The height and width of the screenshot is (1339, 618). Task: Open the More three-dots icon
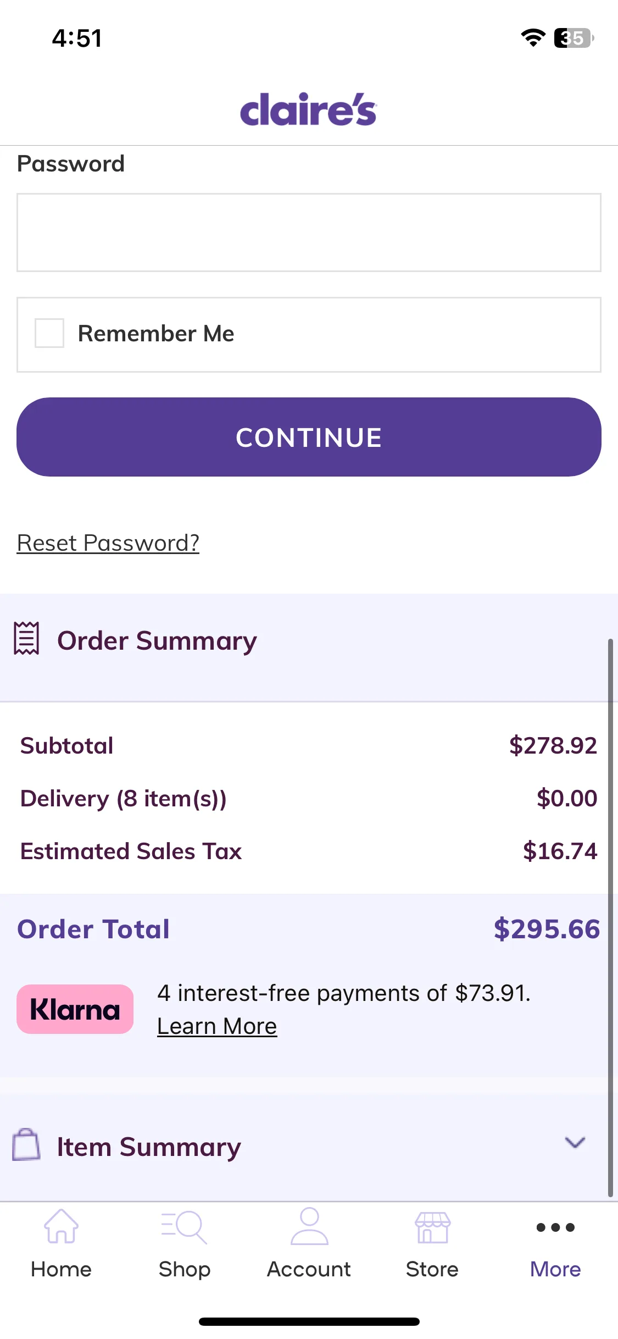(555, 1227)
